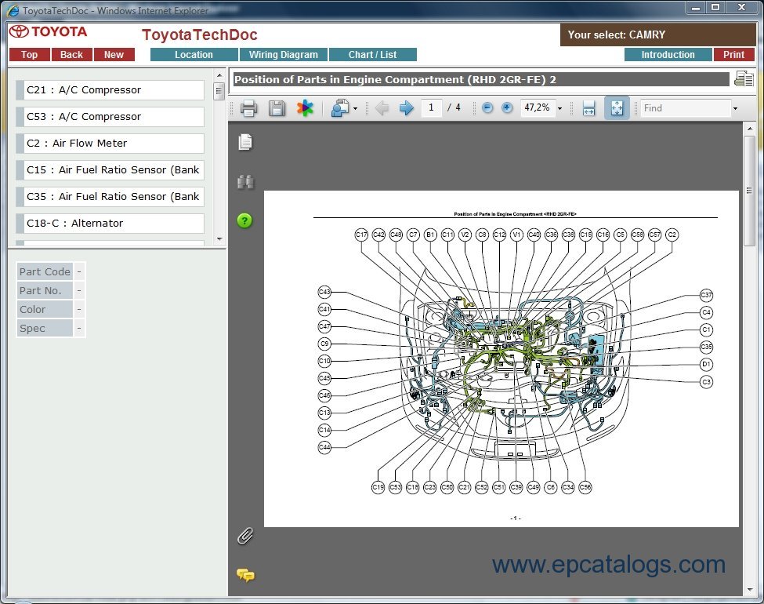
Task: Click the colorful star icon in PDF toolbar
Action: 305,107
